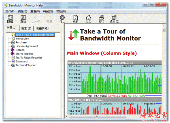Click the book icon beside Traffic Reports

[12, 54]
